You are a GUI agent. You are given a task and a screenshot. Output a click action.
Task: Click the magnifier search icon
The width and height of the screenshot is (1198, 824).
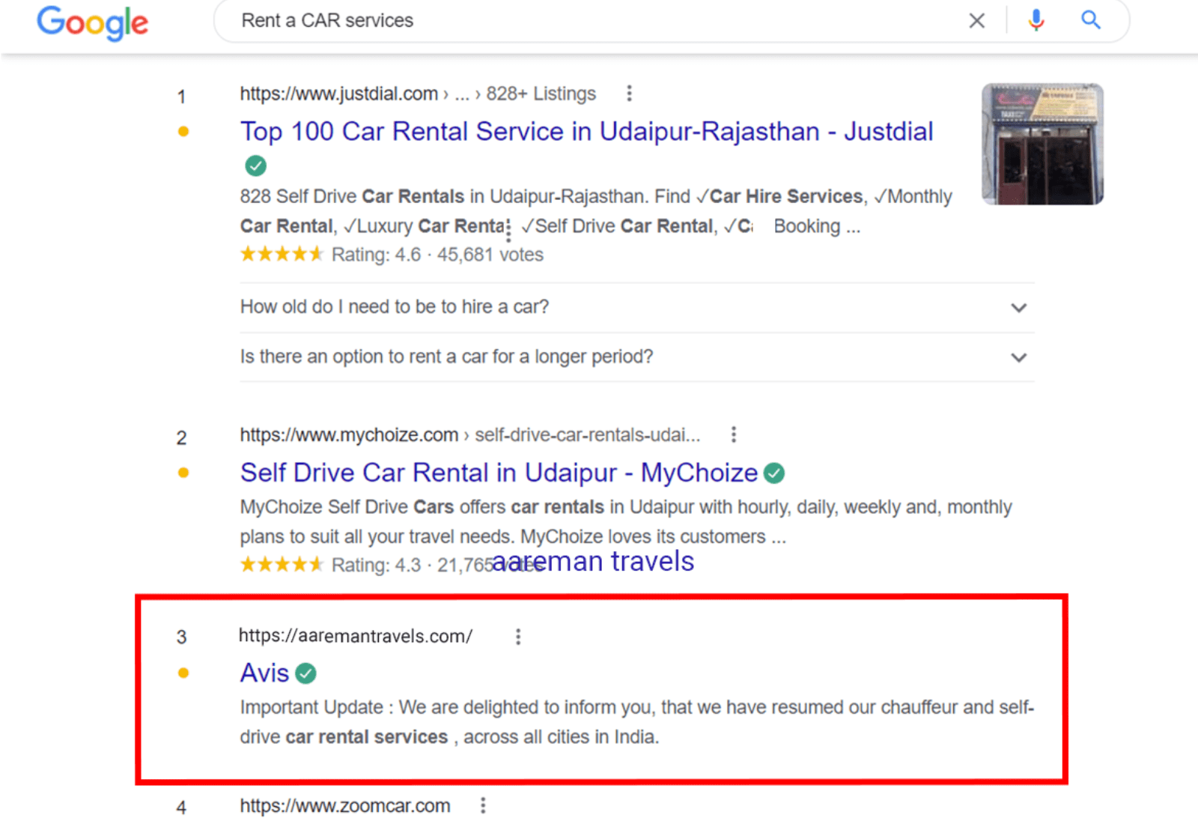(1091, 20)
